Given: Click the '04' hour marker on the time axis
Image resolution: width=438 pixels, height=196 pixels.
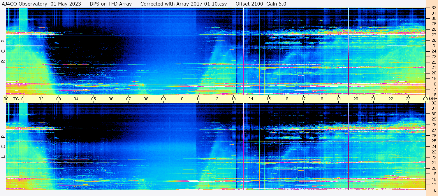Looking at the screenshot, I should click(x=76, y=99).
